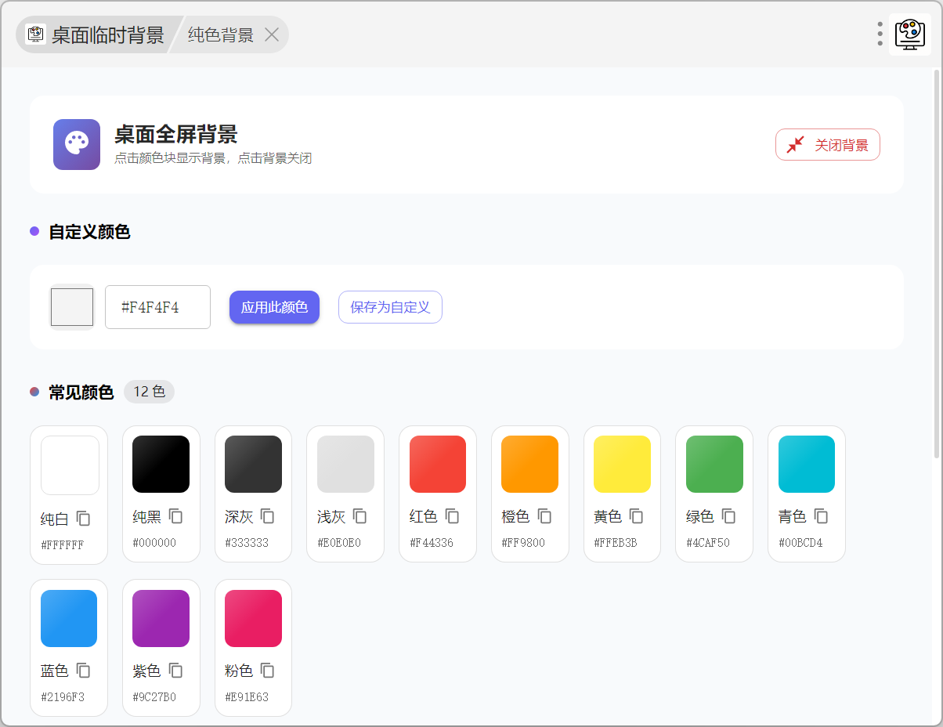Viewport: 943px width, 727px height.
Task: Click the palette monitor icon at top right
Action: coord(909,34)
